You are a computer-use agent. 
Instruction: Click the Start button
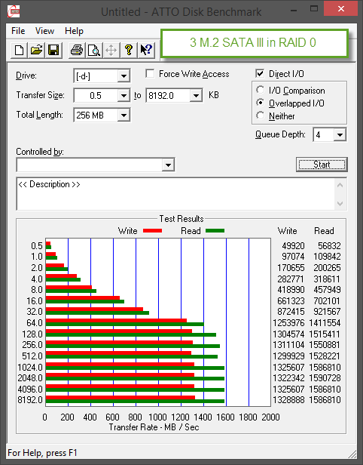[x=322, y=165]
